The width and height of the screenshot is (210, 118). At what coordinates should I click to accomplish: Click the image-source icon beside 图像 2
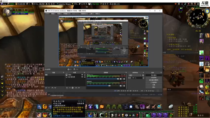tap(67, 75)
